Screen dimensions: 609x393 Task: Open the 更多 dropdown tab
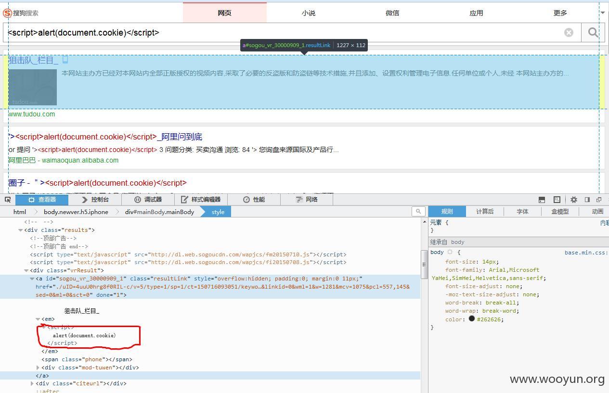[560, 13]
